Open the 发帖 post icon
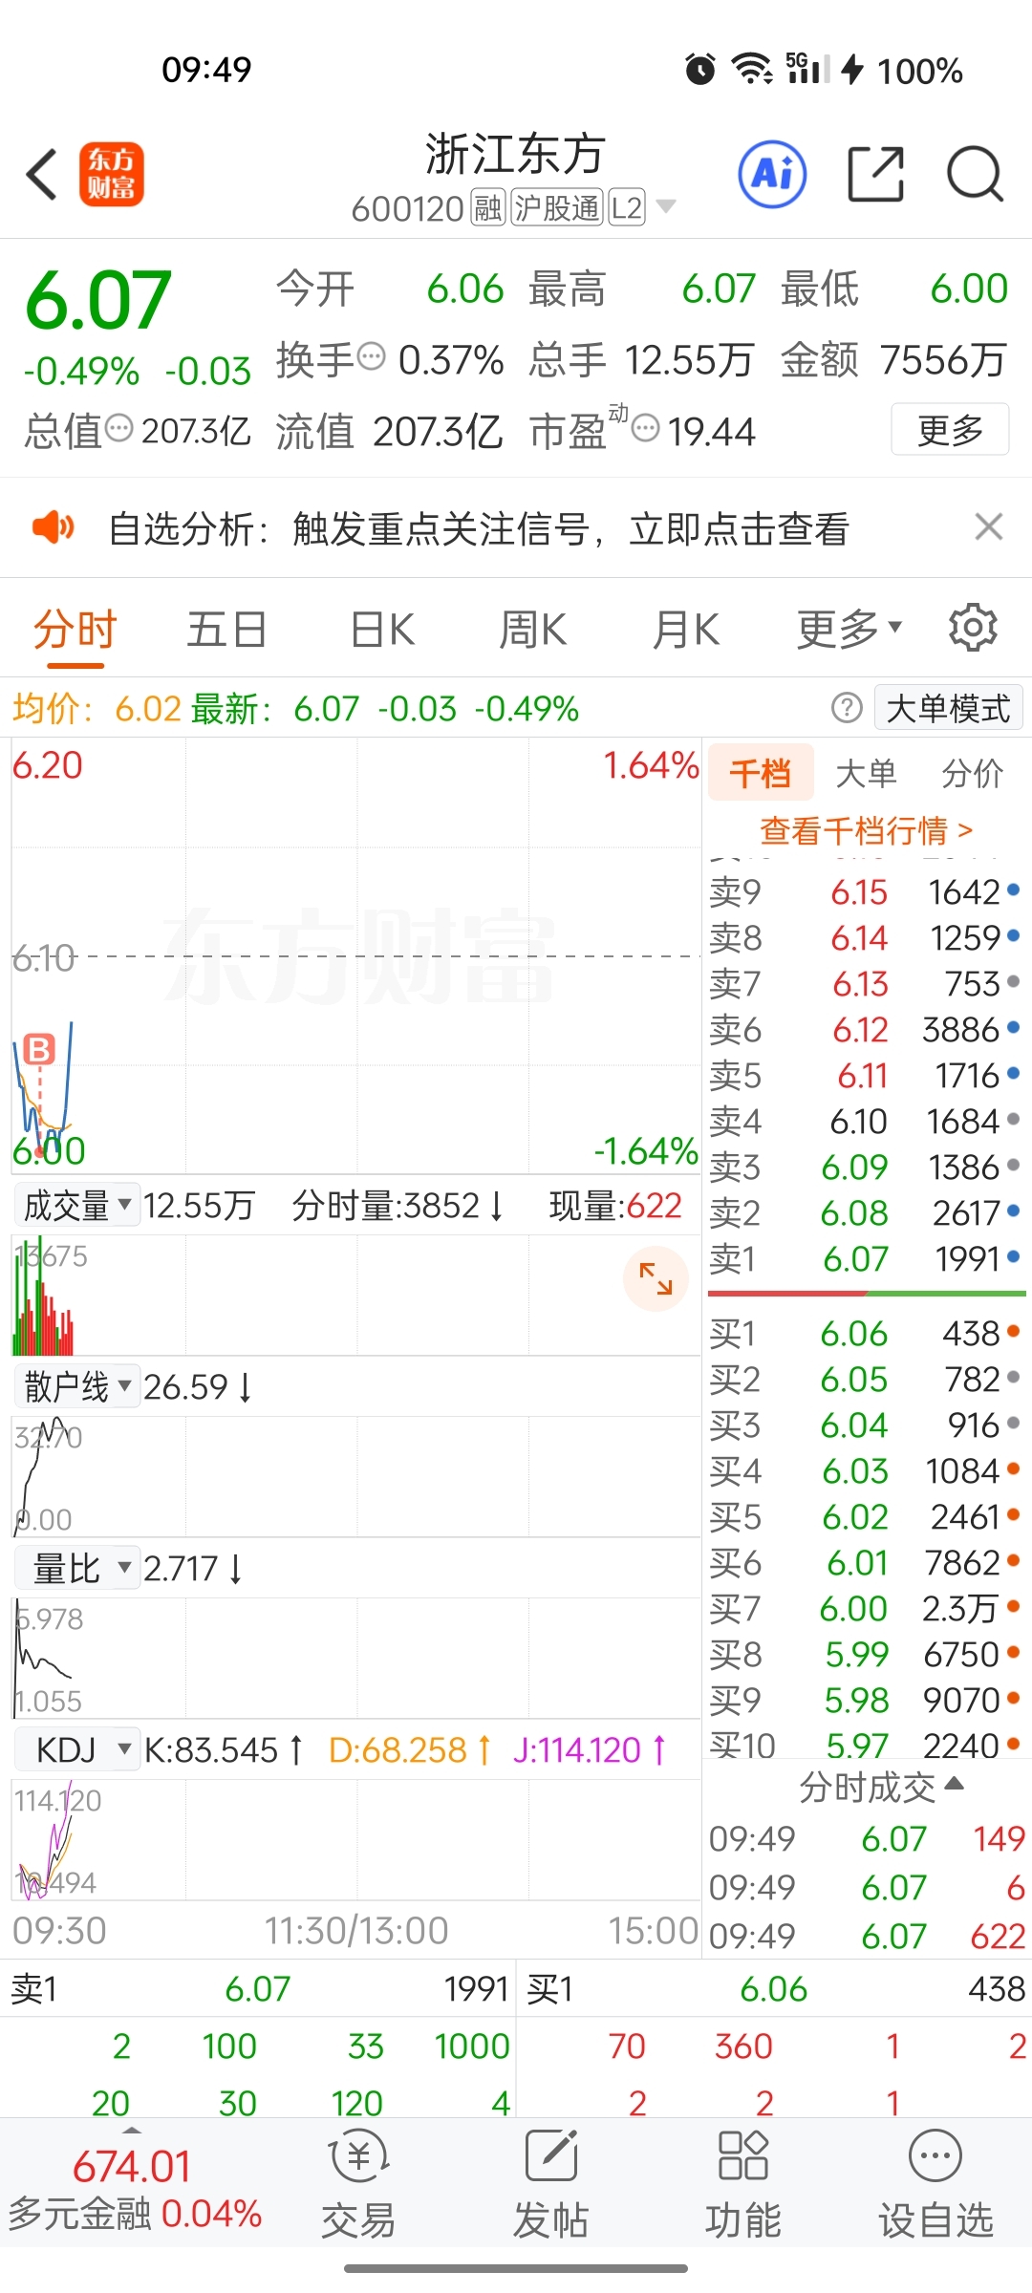Viewport: 1032px width, 2293px height. tap(550, 2185)
